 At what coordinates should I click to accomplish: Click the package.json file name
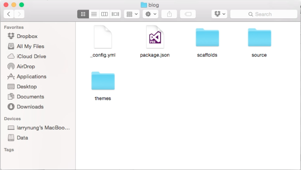(x=155, y=55)
